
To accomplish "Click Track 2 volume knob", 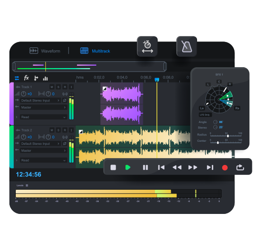I will (24, 137).
